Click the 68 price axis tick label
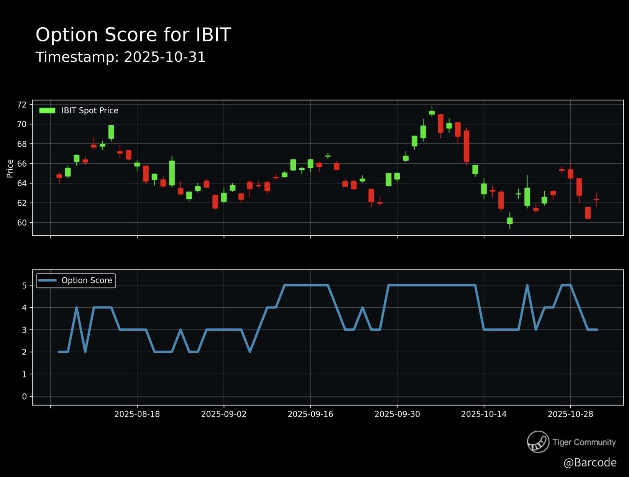The width and height of the screenshot is (629, 477). (x=22, y=144)
